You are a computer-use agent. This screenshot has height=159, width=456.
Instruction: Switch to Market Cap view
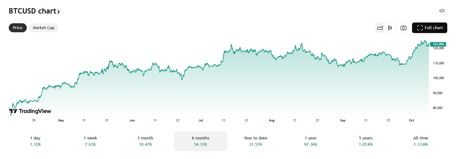pyautogui.click(x=44, y=28)
